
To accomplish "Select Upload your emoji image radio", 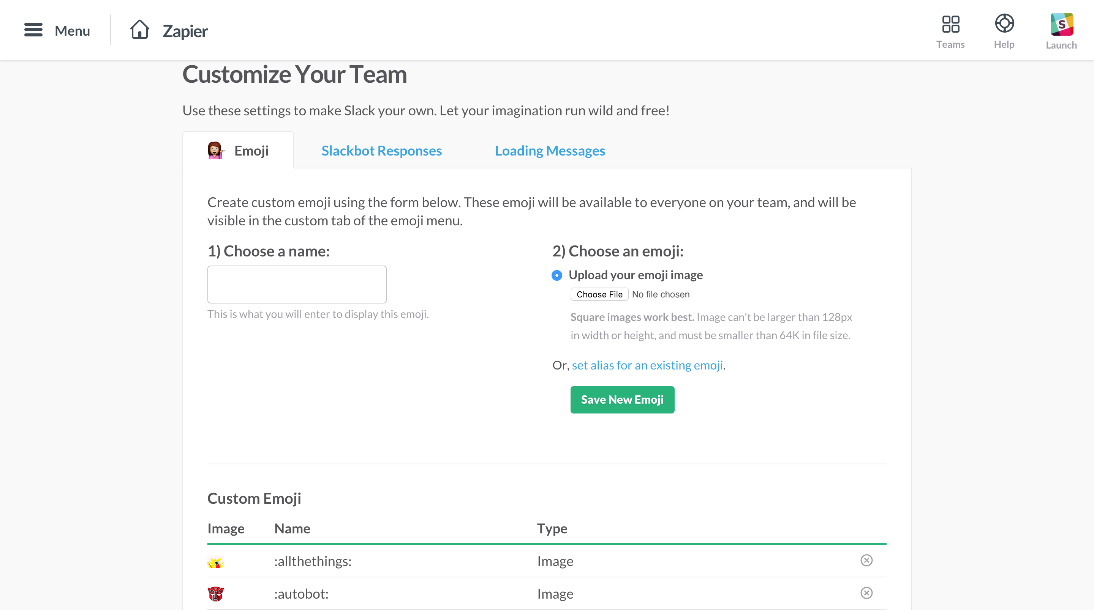I will [557, 275].
